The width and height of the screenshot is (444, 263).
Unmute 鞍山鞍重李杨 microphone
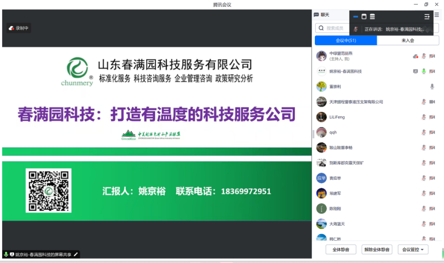[424, 148]
